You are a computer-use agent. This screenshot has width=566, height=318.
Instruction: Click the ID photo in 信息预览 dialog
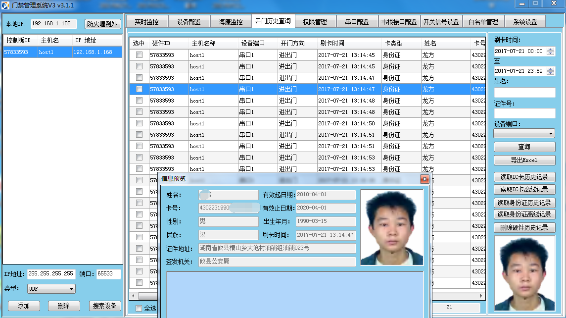click(x=392, y=227)
